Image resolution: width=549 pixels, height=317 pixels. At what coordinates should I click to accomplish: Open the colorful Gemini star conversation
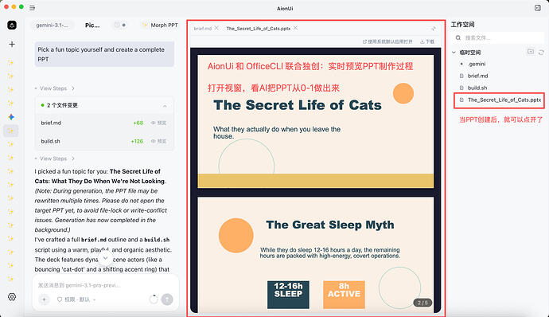(11, 117)
